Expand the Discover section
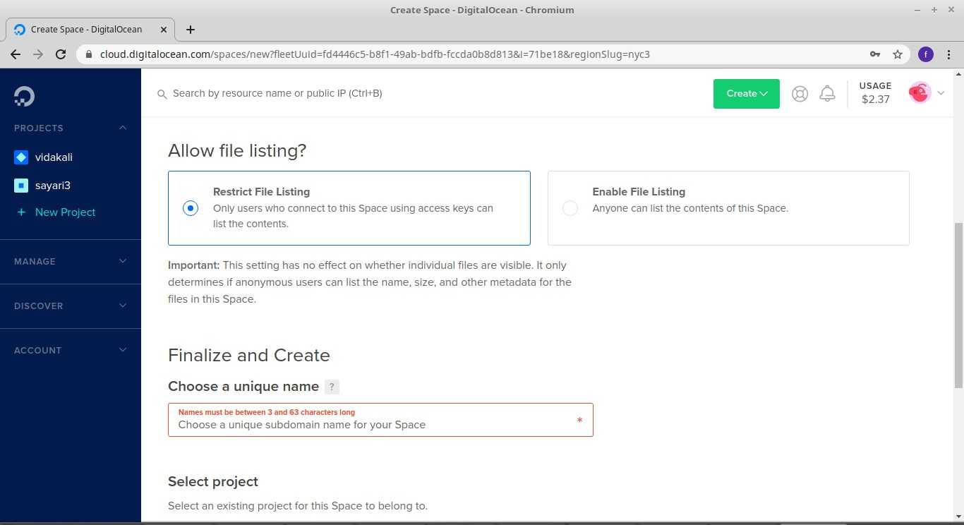 point(123,306)
